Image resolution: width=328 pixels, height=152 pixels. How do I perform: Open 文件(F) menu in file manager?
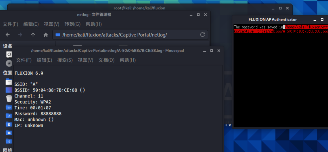tap(10, 24)
